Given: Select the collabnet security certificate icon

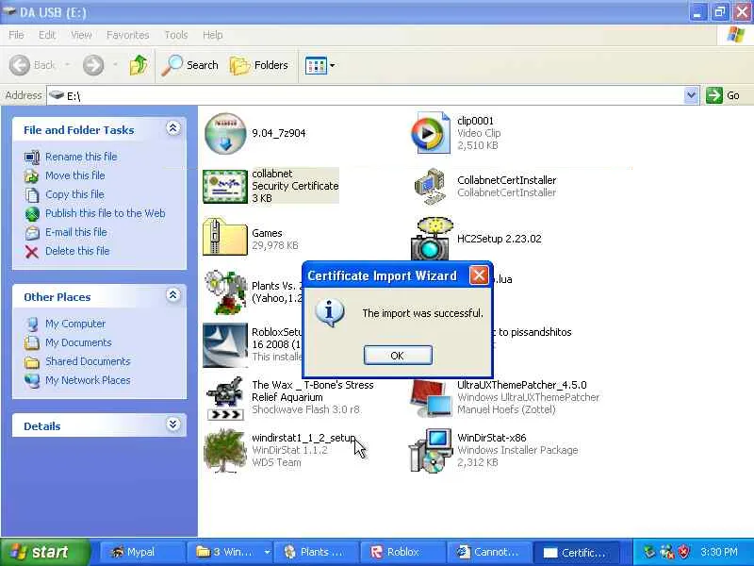Looking at the screenshot, I should coord(225,186).
